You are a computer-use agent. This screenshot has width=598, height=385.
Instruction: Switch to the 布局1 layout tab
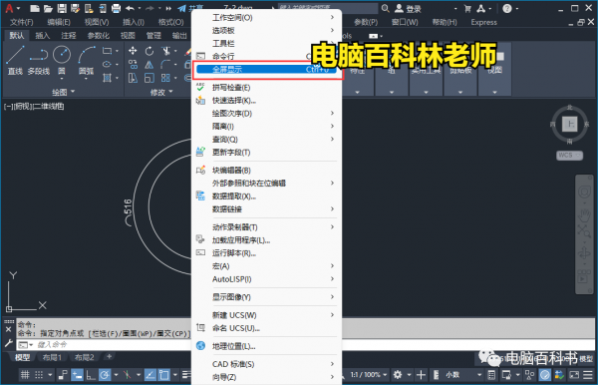coord(52,357)
